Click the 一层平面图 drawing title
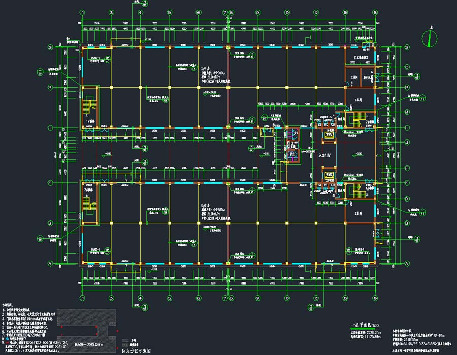This screenshot has width=457, height=355. click(x=361, y=325)
